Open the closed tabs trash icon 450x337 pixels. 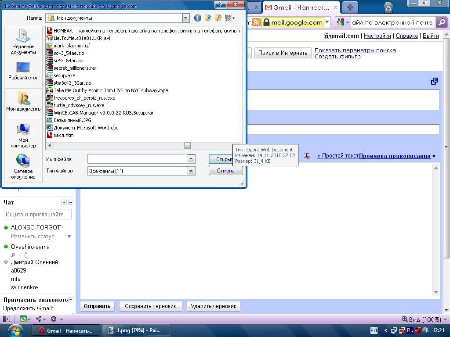(x=388, y=7)
